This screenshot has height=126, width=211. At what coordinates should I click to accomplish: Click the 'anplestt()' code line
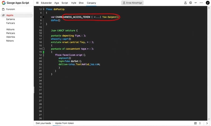point(65,58)
